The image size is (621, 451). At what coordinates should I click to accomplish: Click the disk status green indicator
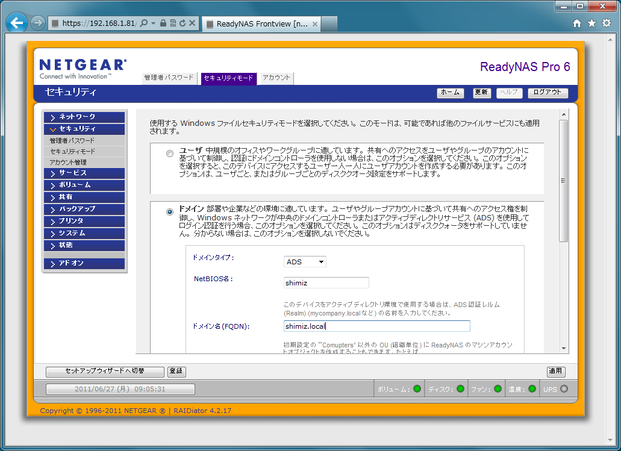461,389
